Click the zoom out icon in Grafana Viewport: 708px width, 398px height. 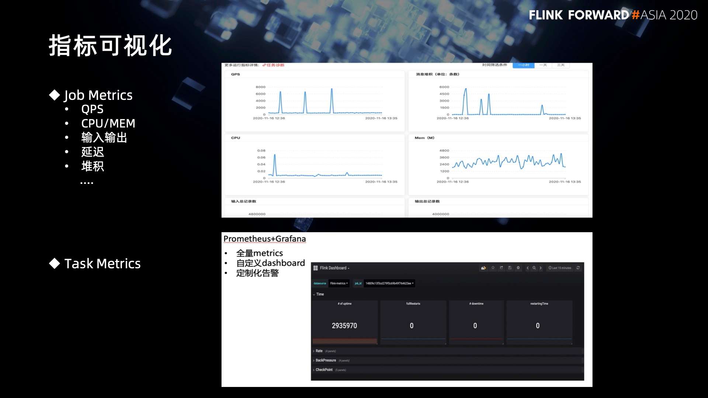pos(534,268)
